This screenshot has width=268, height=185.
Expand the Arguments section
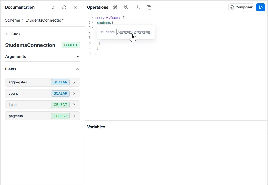[78, 56]
